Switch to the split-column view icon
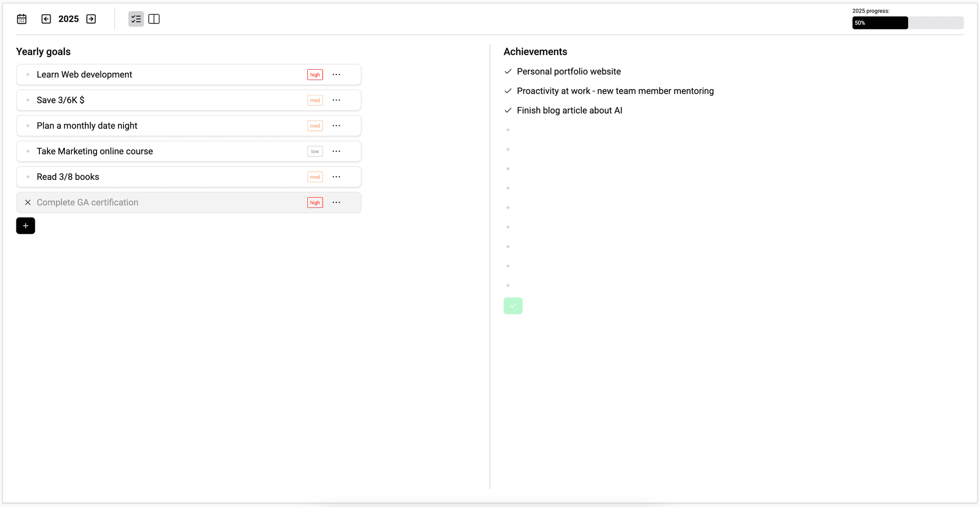980x507 pixels. 154,19
